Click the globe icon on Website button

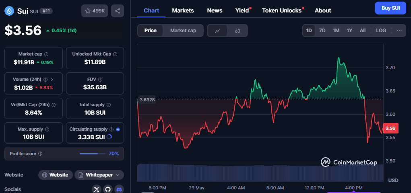point(45,175)
